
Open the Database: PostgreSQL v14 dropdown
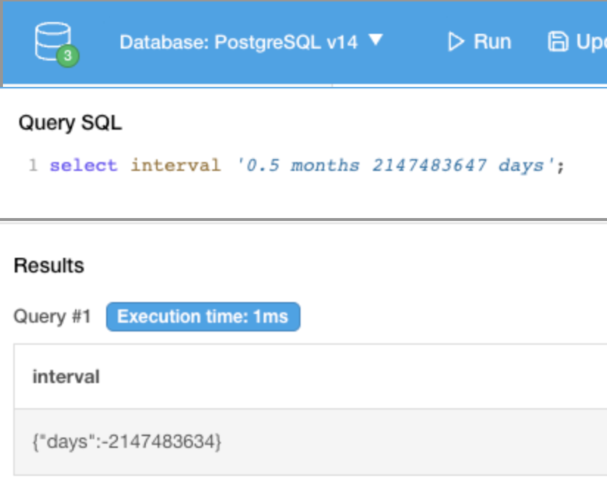click(251, 42)
